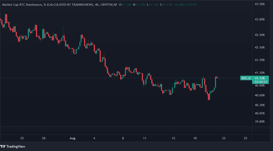Viewport: 273px width, 151px height.
Task: Click the 42.50% price axis label
Action: [x=260, y=35]
